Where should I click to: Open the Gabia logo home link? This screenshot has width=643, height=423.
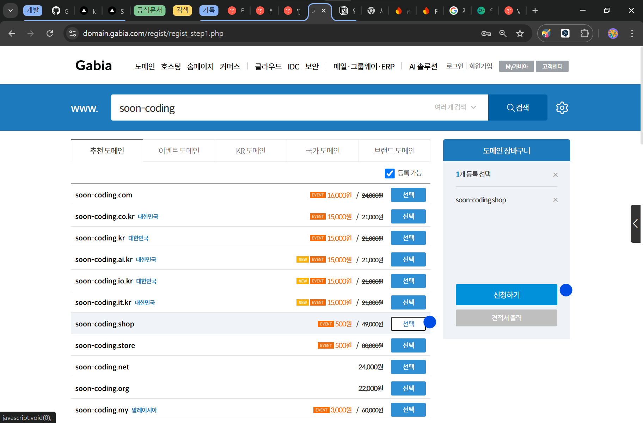(x=93, y=66)
